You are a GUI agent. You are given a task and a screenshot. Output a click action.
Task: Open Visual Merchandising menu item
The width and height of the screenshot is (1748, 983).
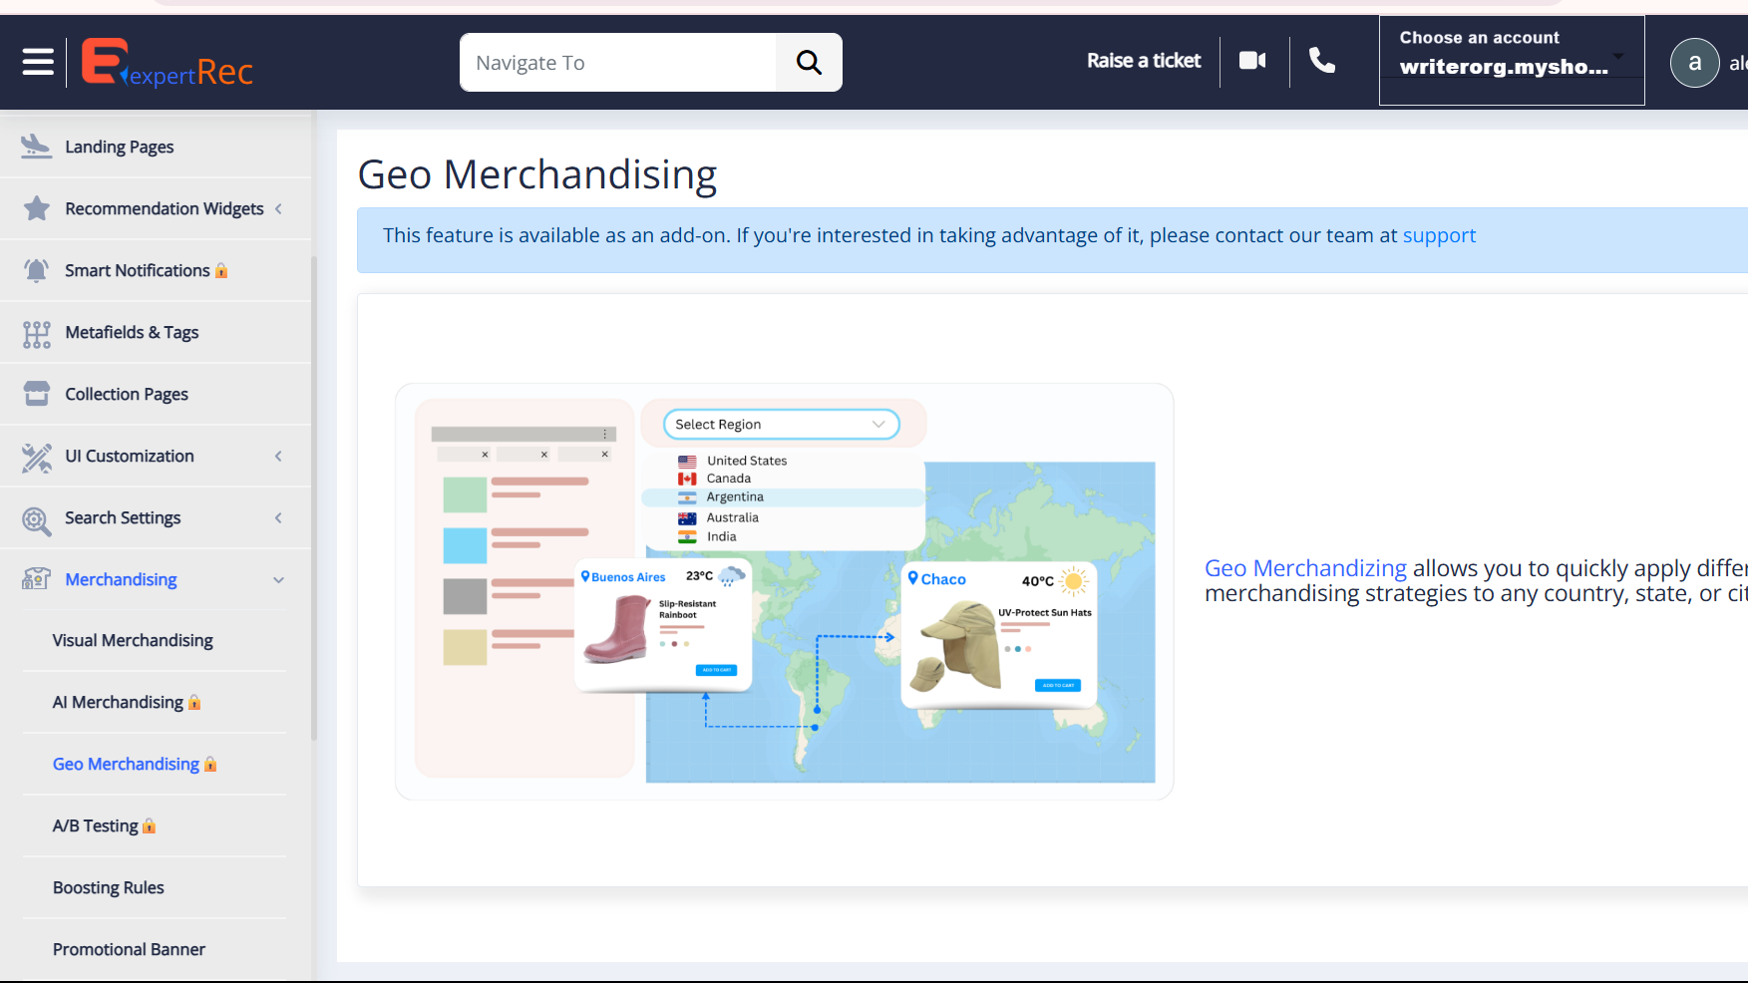[133, 640]
